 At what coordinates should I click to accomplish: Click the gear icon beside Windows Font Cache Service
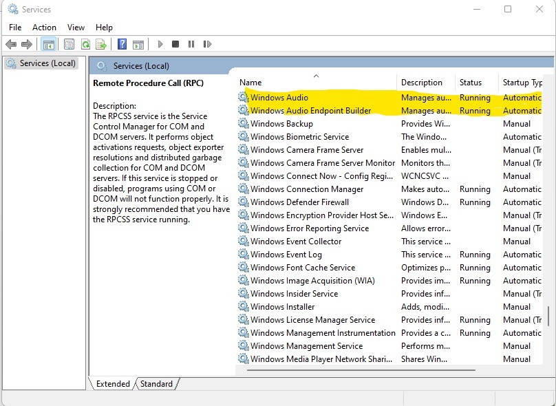[x=244, y=268]
